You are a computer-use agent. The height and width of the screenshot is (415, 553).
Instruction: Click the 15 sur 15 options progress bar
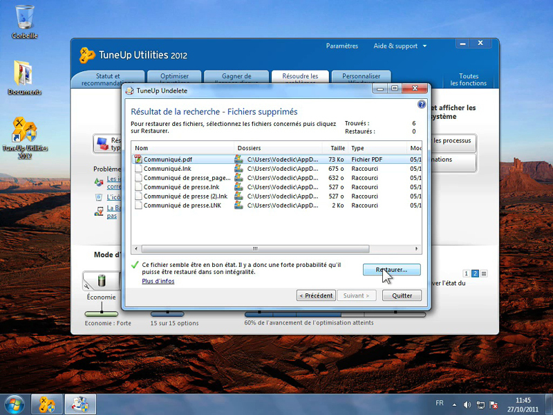click(167, 314)
